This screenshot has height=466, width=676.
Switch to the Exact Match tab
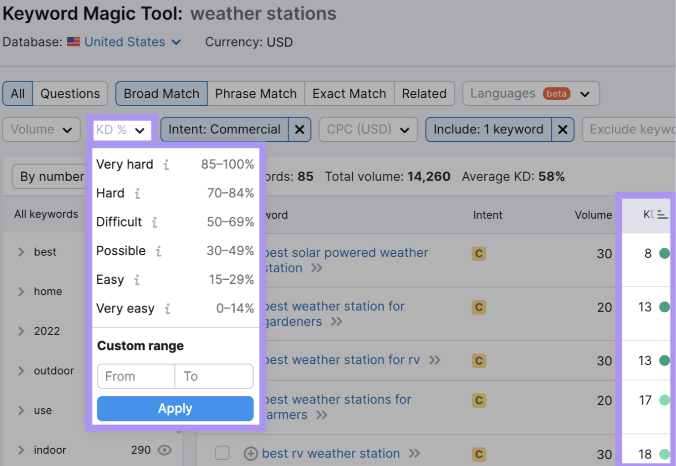(349, 93)
